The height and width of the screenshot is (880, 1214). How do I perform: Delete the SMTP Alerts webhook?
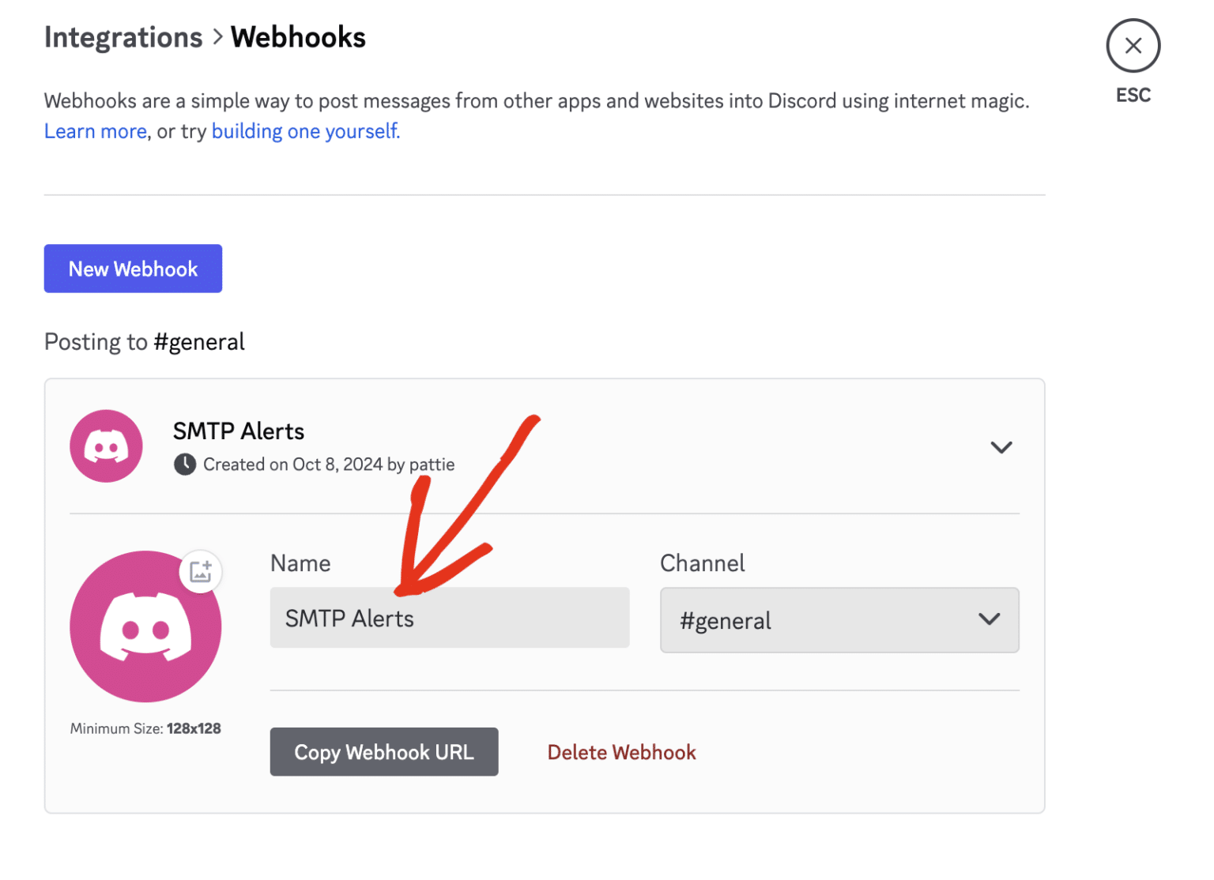tap(621, 752)
